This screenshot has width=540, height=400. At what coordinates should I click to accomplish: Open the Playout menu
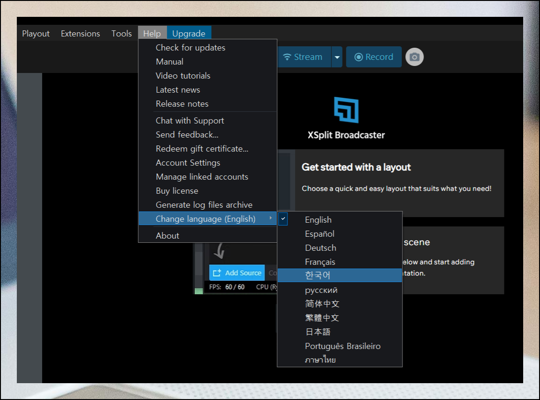(x=36, y=33)
